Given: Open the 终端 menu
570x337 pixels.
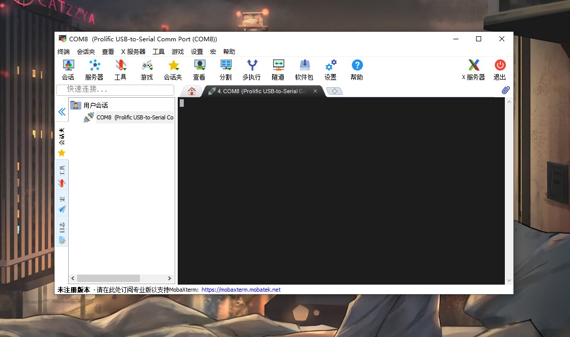Looking at the screenshot, I should click(x=63, y=51).
